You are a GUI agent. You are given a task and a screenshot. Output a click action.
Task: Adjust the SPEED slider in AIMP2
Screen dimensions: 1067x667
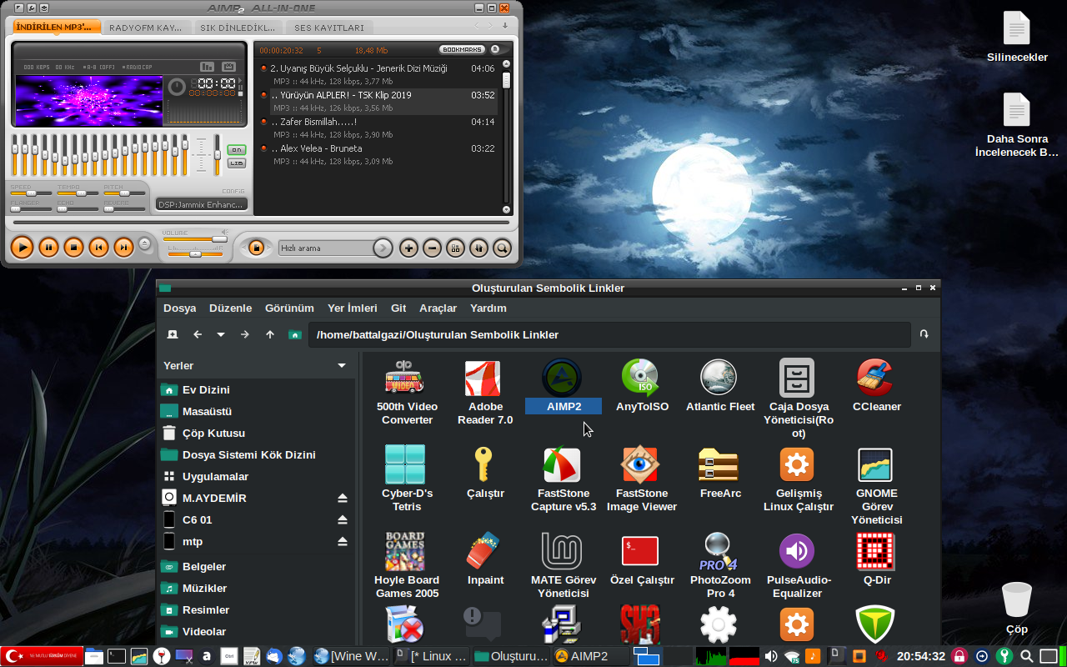click(31, 193)
